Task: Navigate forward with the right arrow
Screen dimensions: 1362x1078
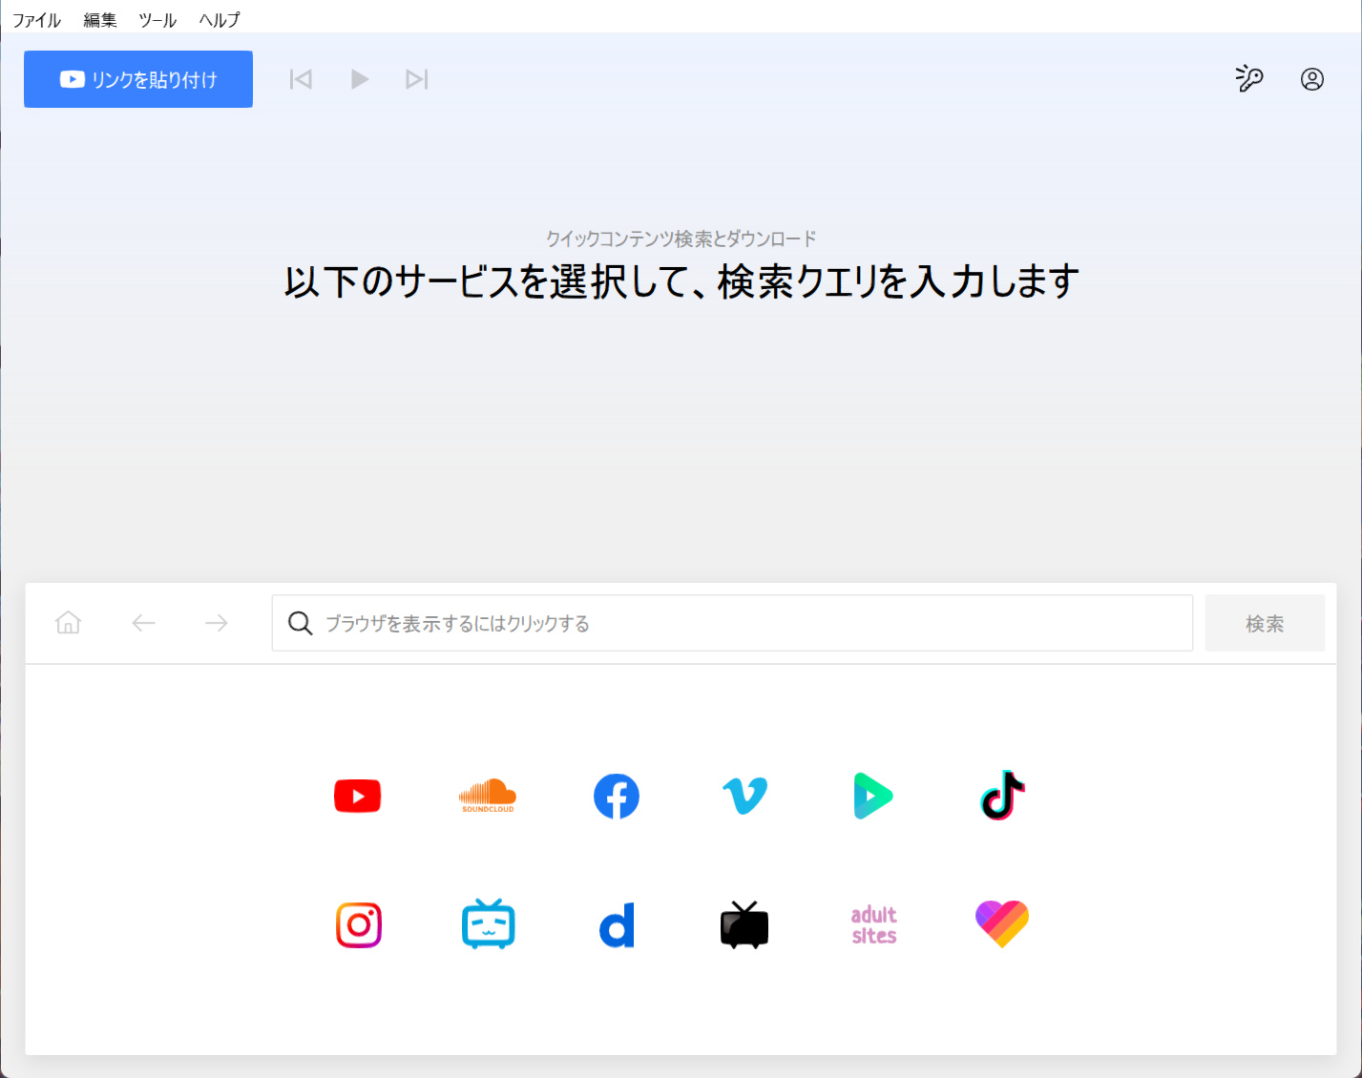Action: pos(217,623)
